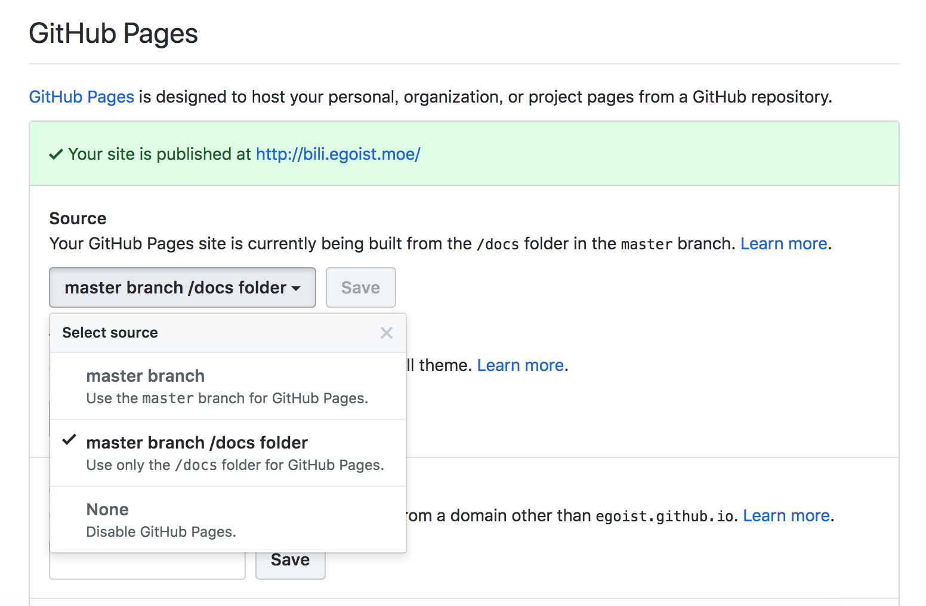
Task: Open the master branch /docs folder dropdown
Action: click(x=182, y=287)
